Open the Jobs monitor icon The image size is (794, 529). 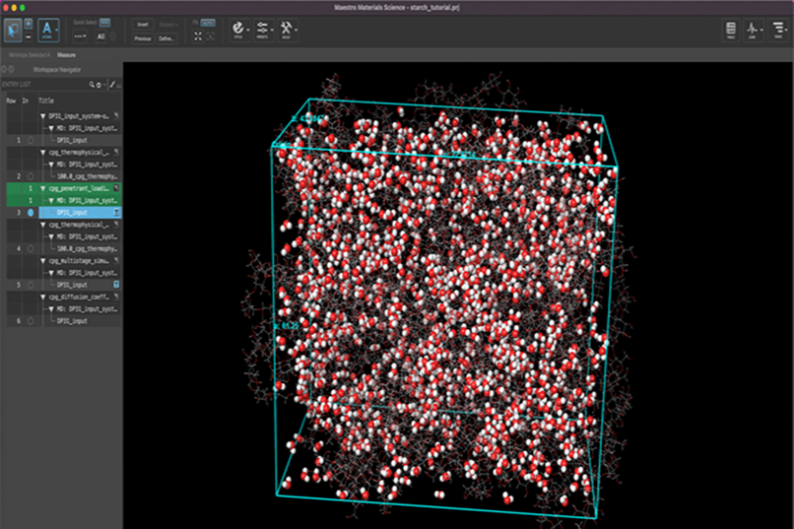click(x=754, y=30)
